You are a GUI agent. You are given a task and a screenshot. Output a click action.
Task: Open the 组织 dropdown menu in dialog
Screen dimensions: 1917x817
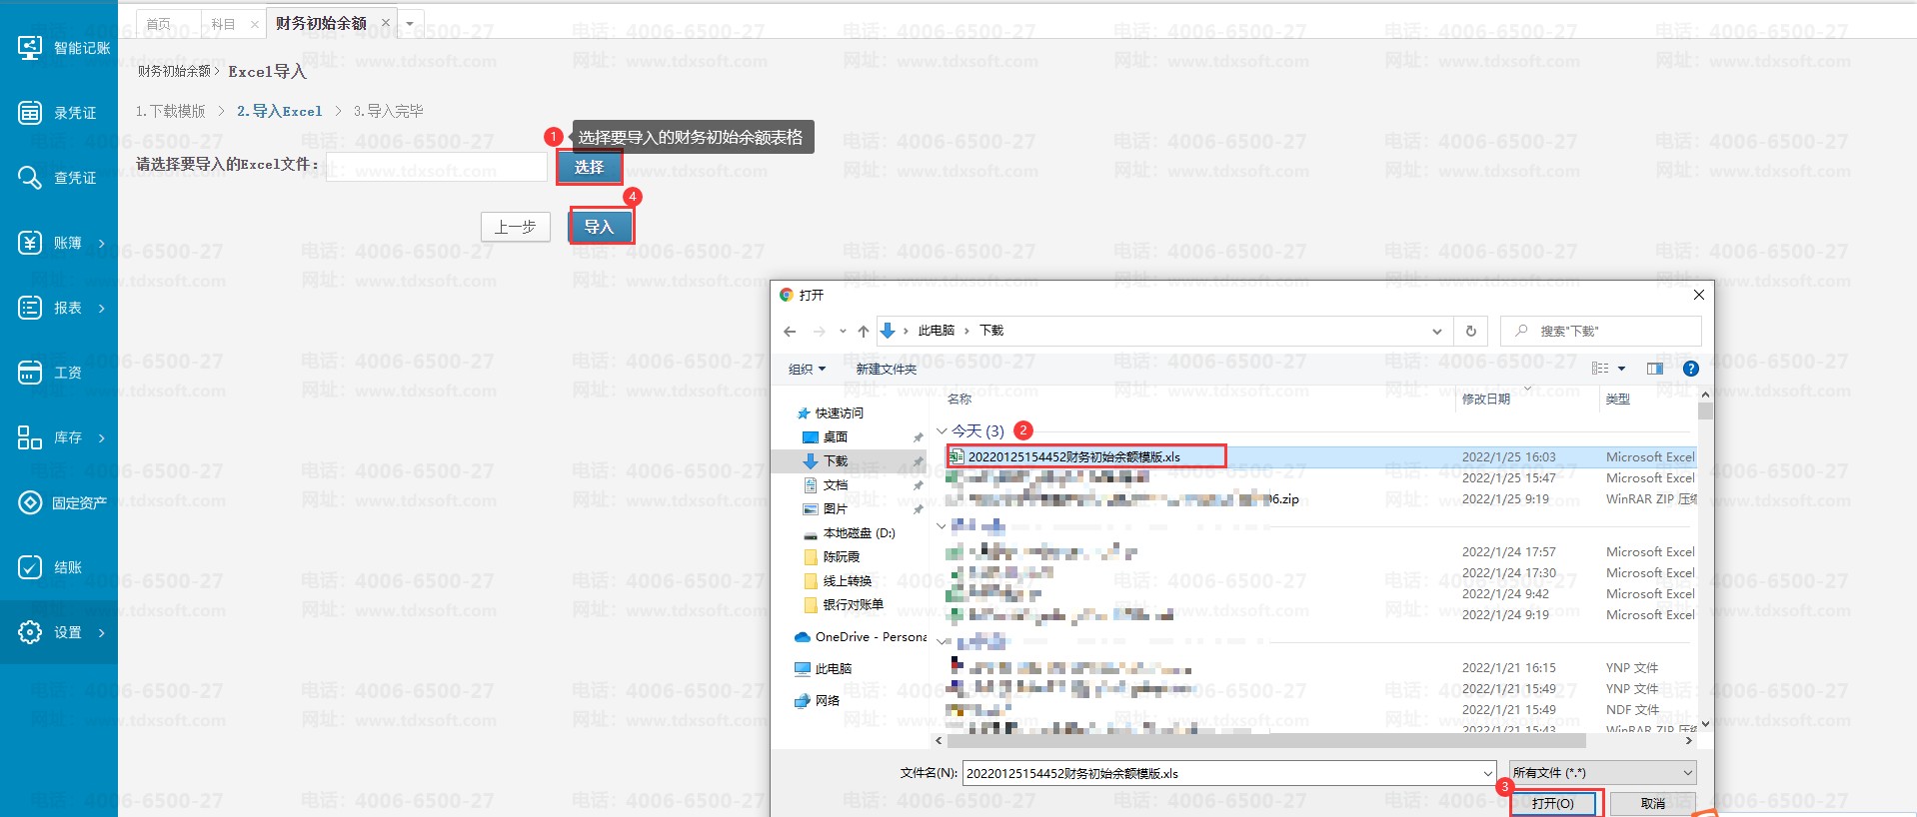pyautogui.click(x=808, y=369)
